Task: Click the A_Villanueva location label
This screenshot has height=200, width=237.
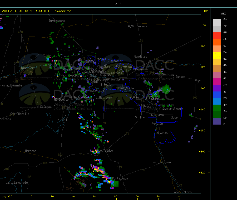Action: (137, 26)
